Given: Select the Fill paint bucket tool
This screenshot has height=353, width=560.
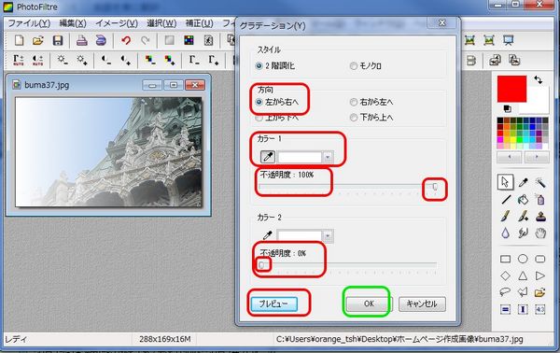Looking at the screenshot, I should click(523, 199).
